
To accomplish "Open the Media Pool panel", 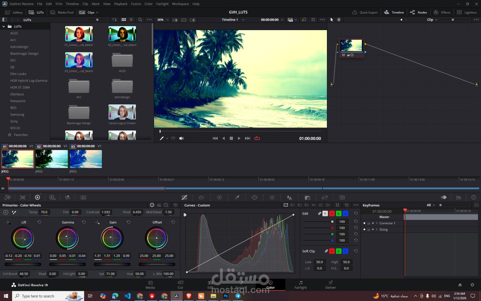I will point(62,12).
